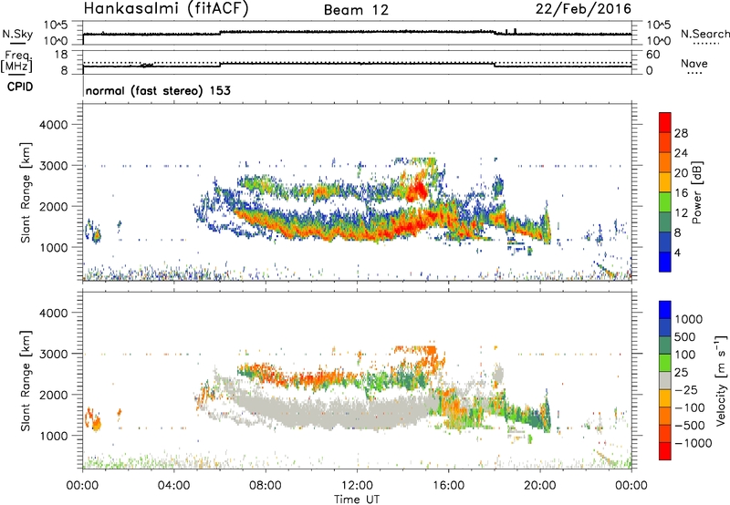Click the 'Beam 12' label

[x=356, y=10]
